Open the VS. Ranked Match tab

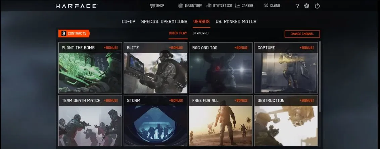coord(236,21)
